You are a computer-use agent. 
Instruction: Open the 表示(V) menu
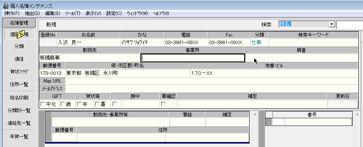[x=93, y=13]
